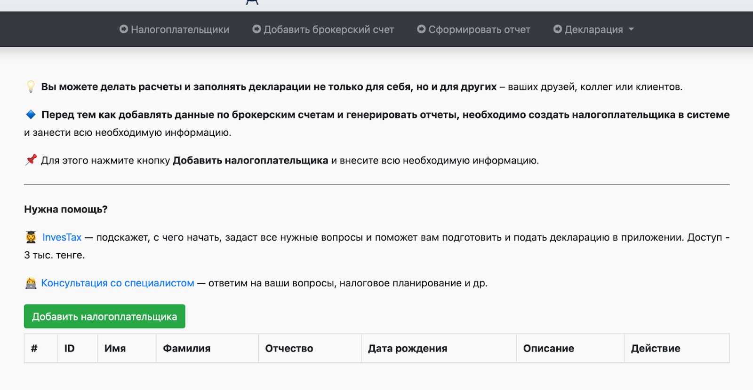Go to Сформировать отчет in navbar
753x390 pixels.
pos(479,30)
